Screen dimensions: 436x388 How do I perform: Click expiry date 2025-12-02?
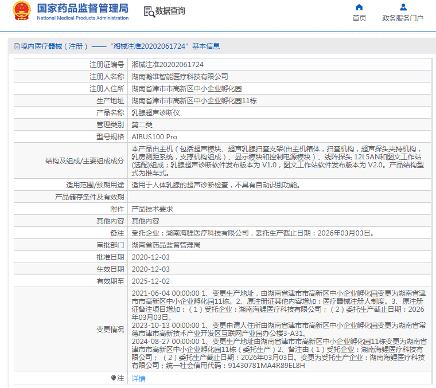(151, 281)
